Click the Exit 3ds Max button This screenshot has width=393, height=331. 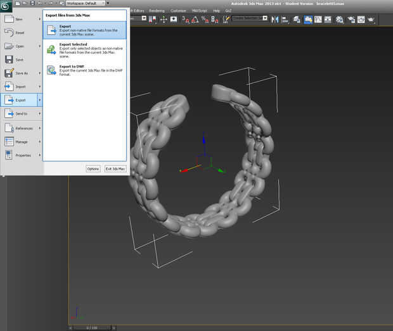[115, 169]
